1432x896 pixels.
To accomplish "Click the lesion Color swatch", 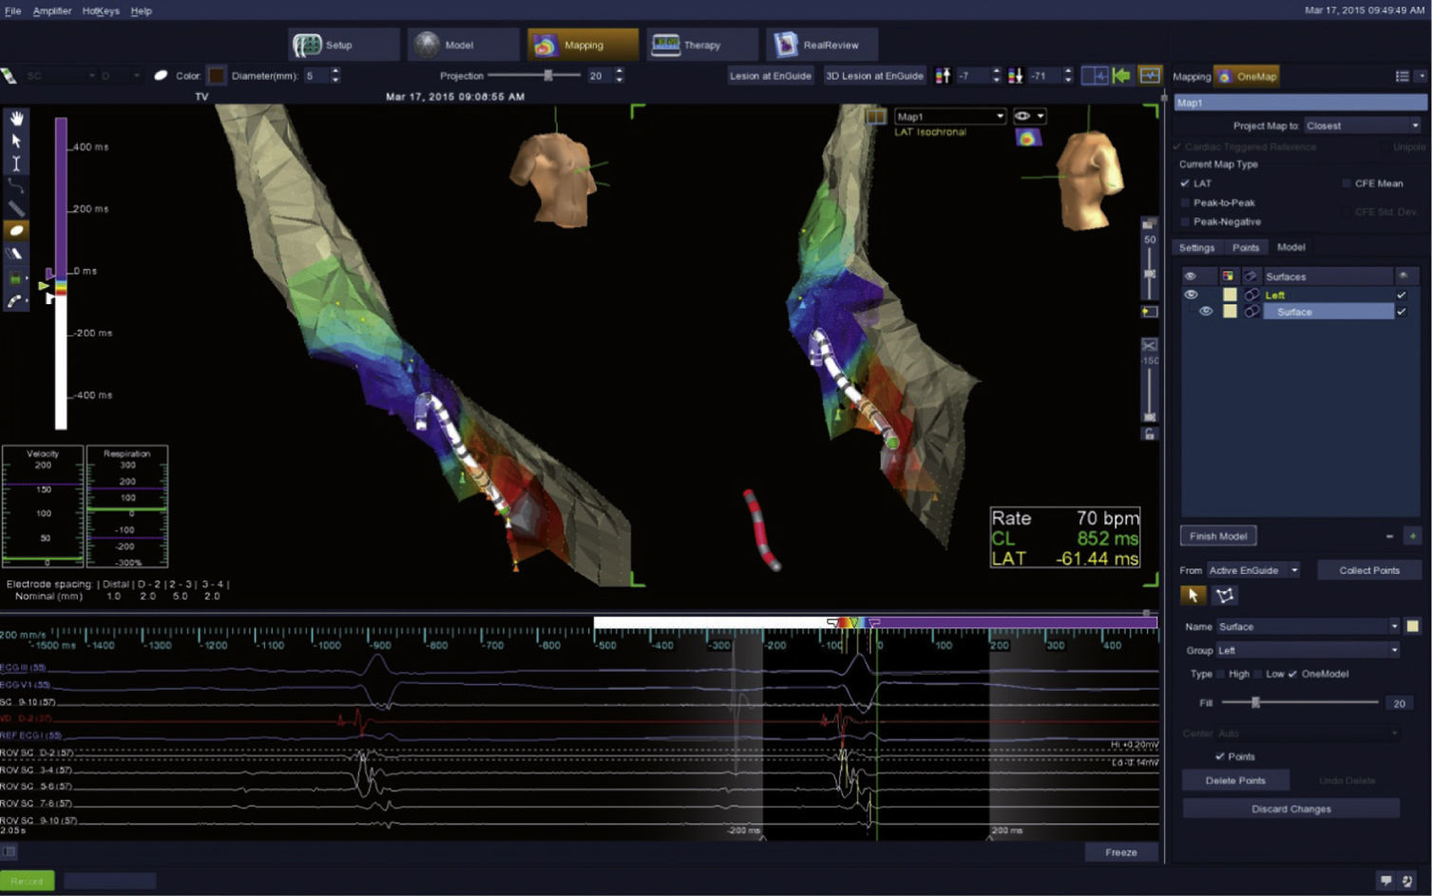I will [217, 76].
